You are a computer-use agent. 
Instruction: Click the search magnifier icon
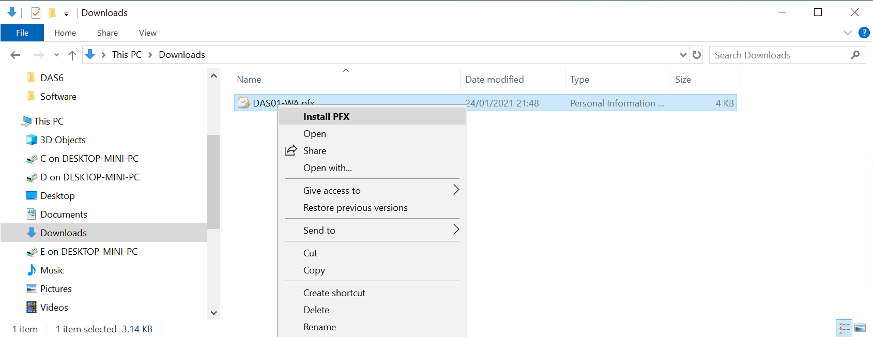[x=855, y=55]
